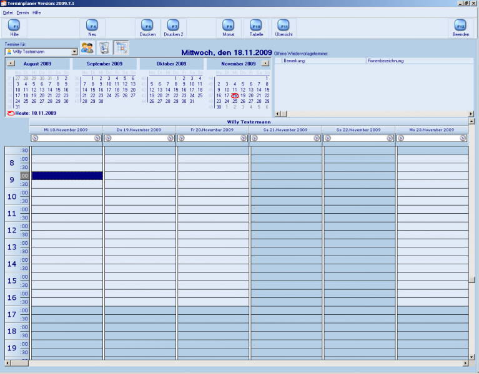Jump to today via Heute: 18.11.2009

pos(32,113)
